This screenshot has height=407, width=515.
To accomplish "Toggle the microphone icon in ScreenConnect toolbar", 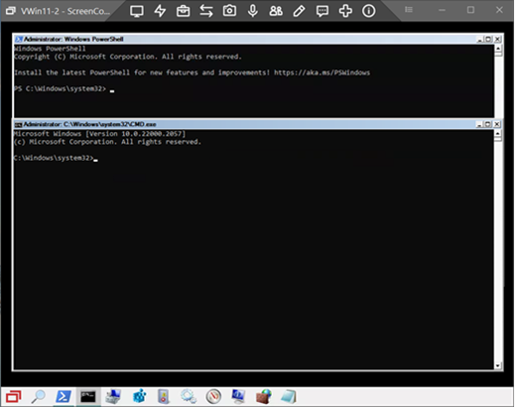I will pyautogui.click(x=253, y=11).
